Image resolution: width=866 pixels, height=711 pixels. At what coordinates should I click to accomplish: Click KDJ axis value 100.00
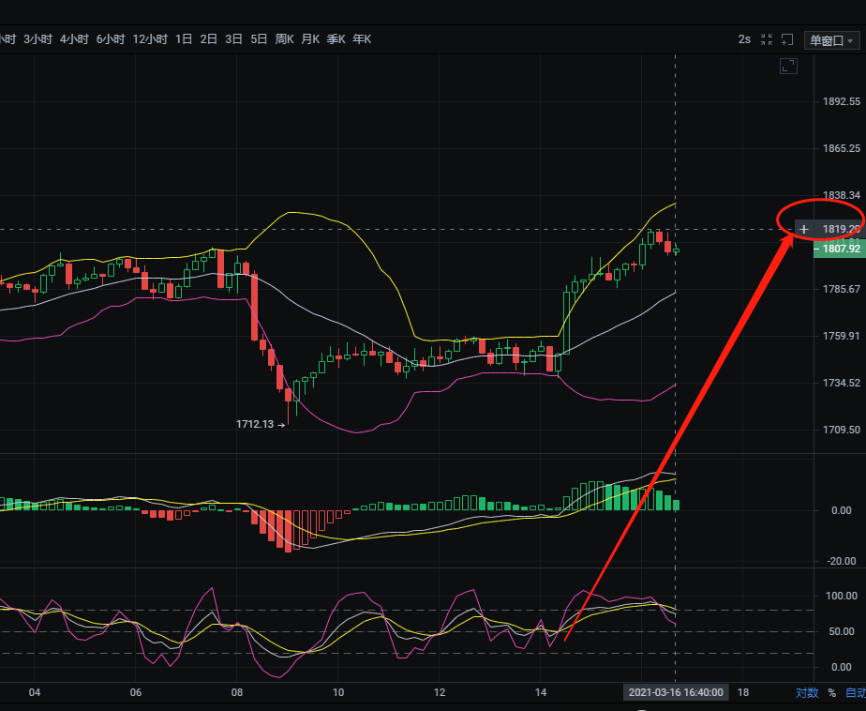point(842,596)
